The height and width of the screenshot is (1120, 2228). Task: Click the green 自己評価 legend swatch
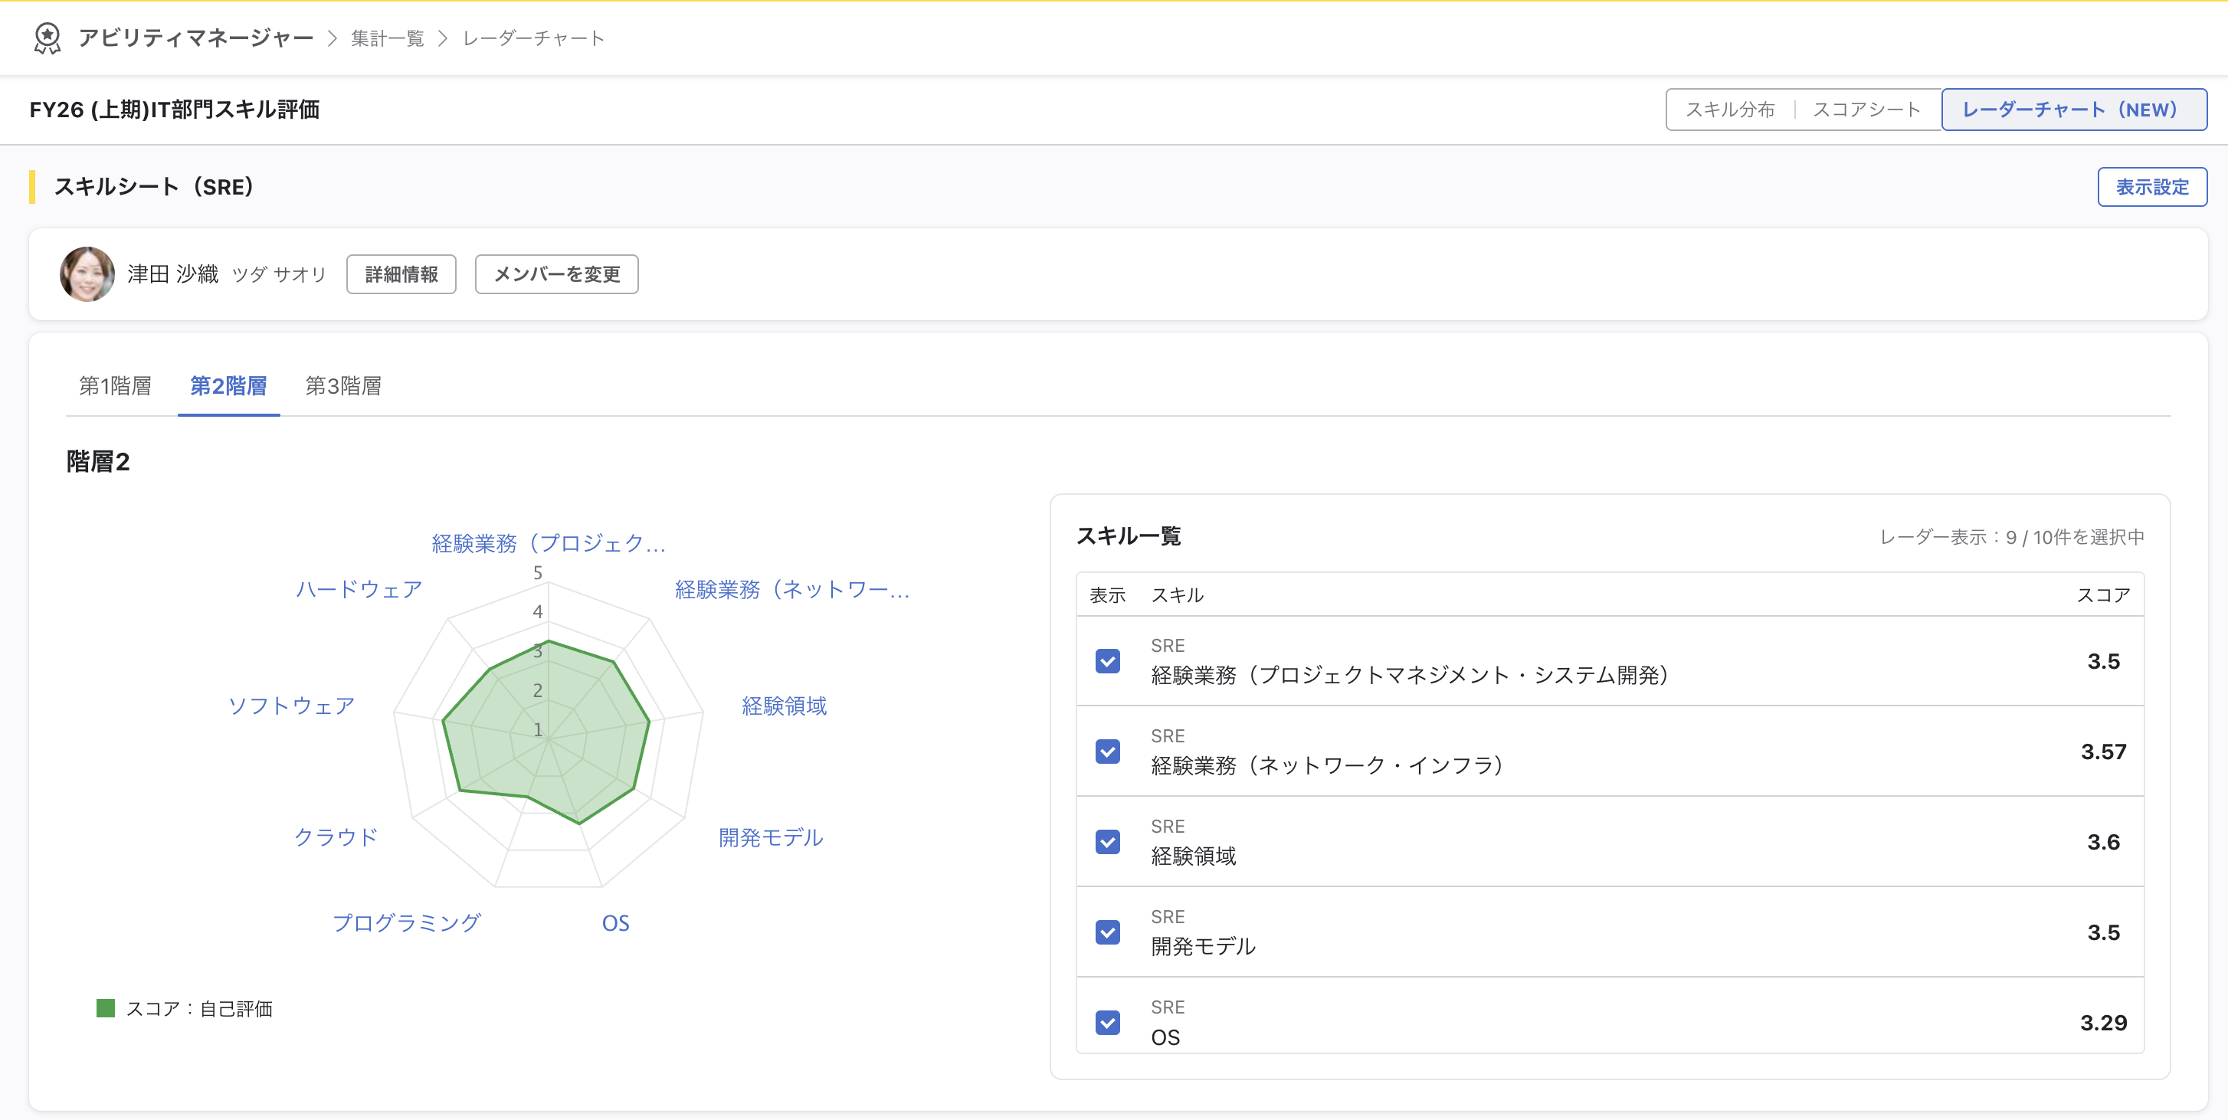(x=106, y=1008)
